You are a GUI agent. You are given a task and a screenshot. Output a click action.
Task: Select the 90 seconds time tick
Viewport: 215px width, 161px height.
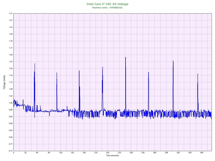[x=49, y=153]
